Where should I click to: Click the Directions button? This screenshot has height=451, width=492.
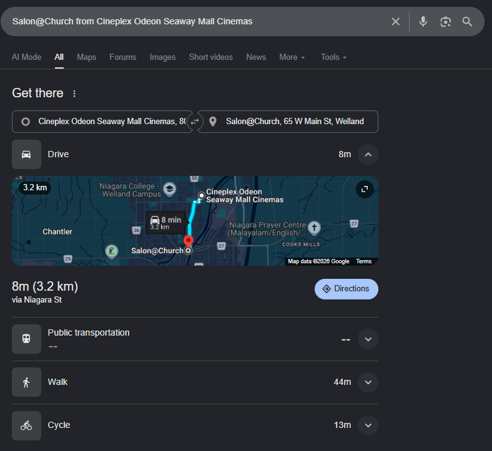click(x=346, y=289)
